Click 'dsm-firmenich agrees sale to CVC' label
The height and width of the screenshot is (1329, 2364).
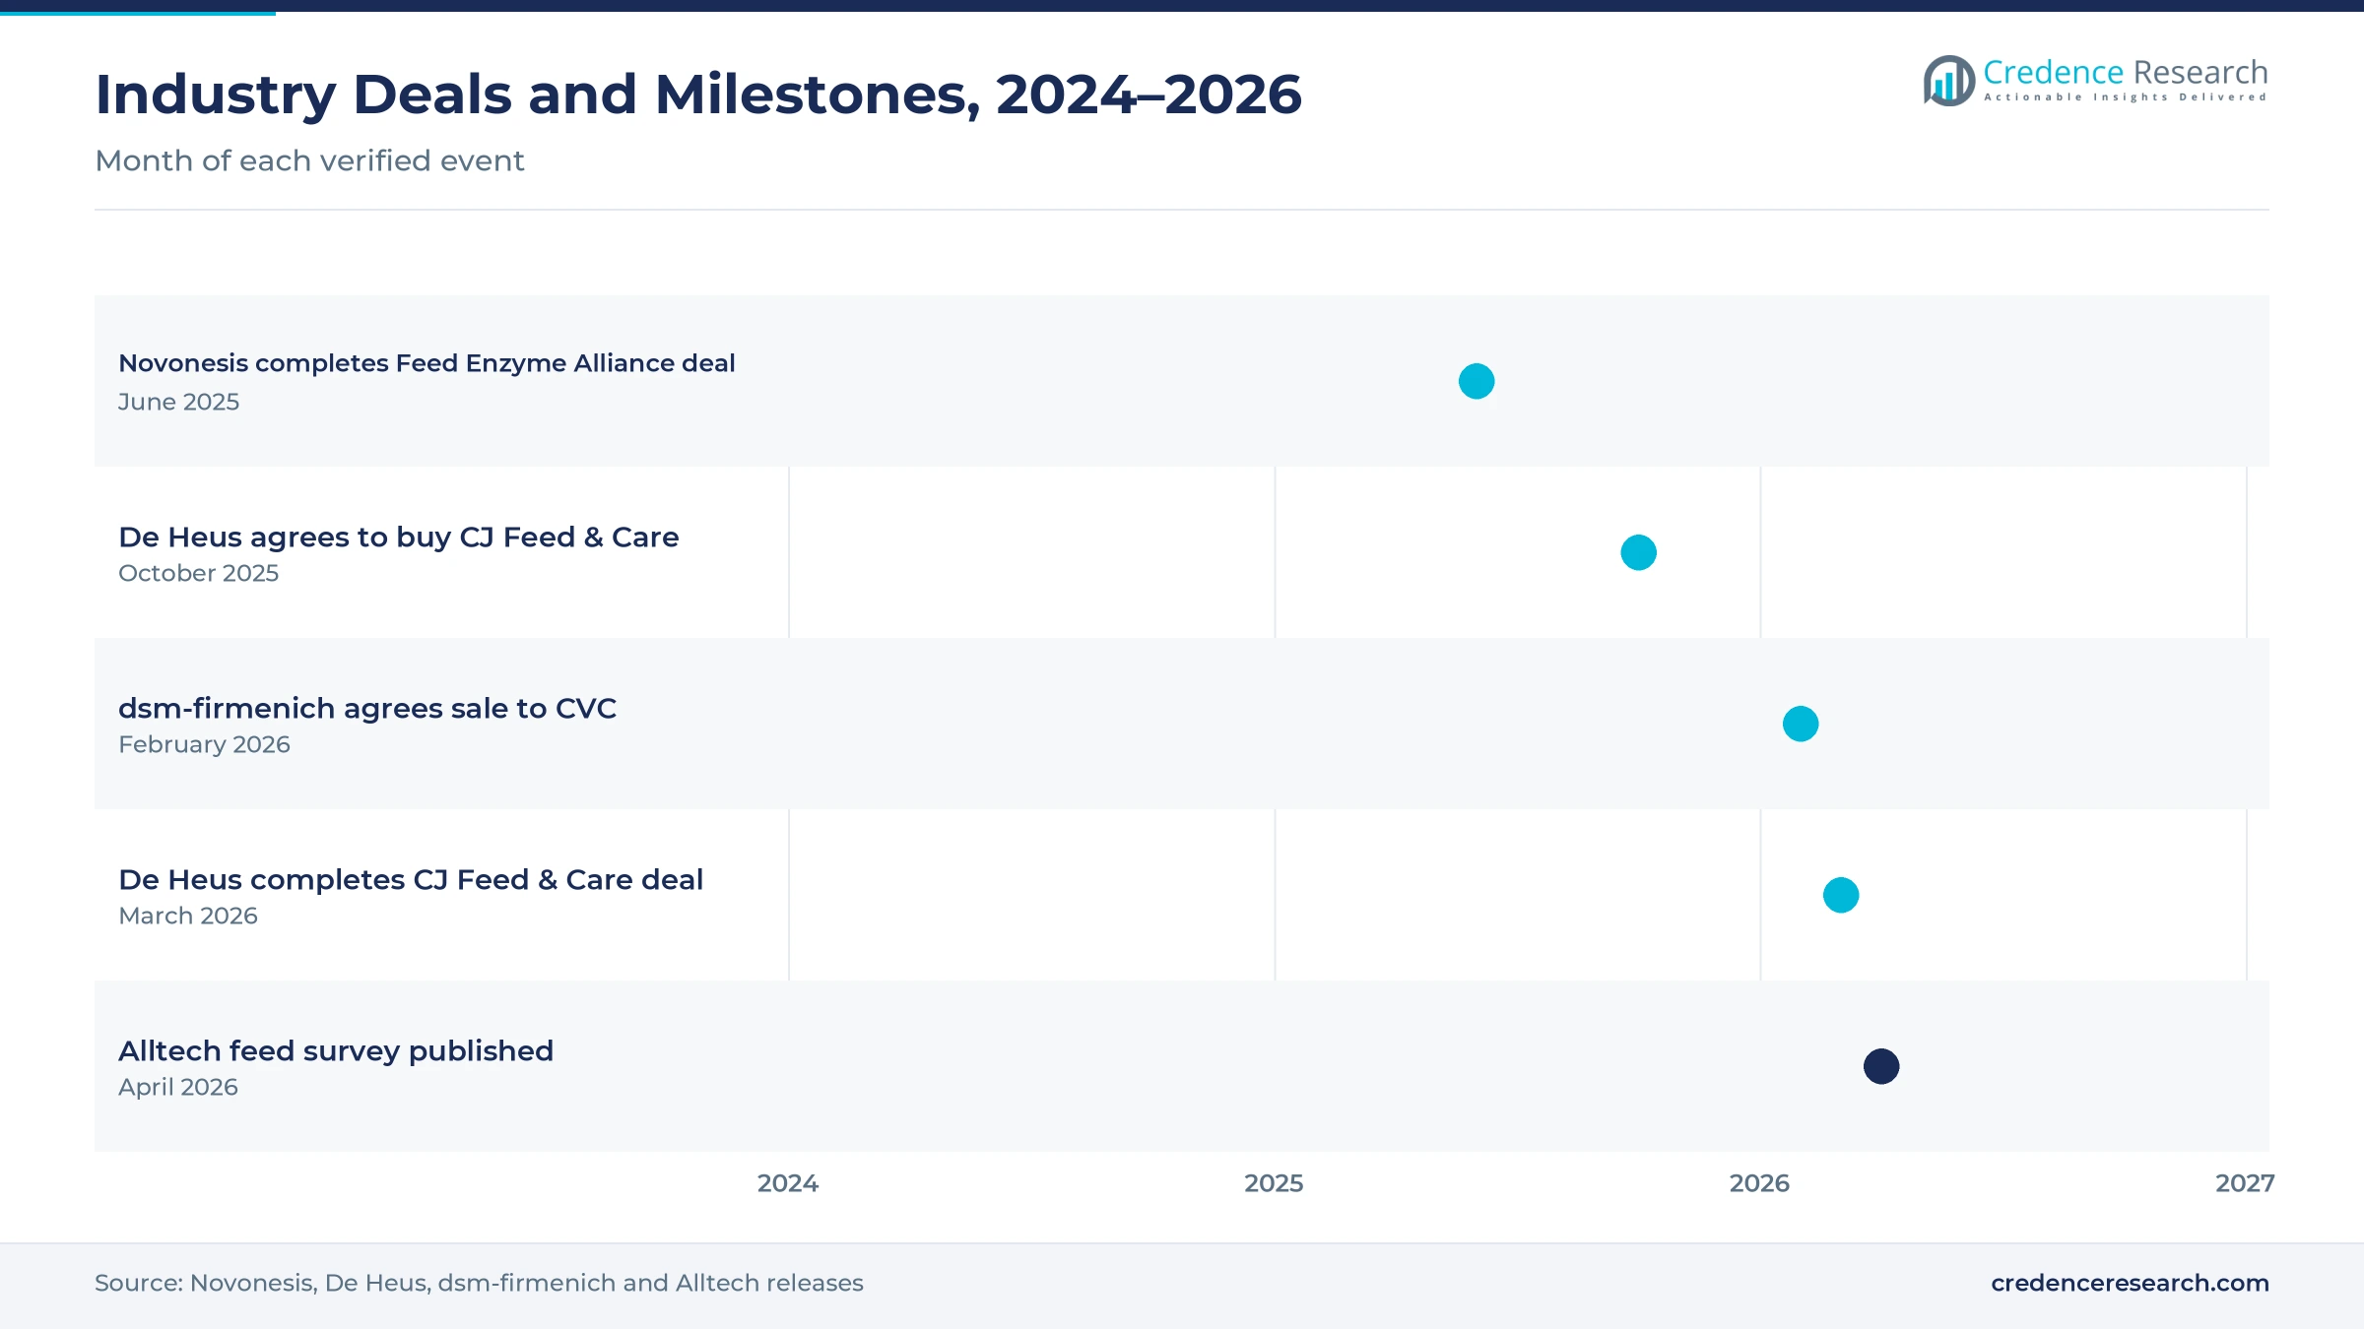pyautogui.click(x=366, y=708)
